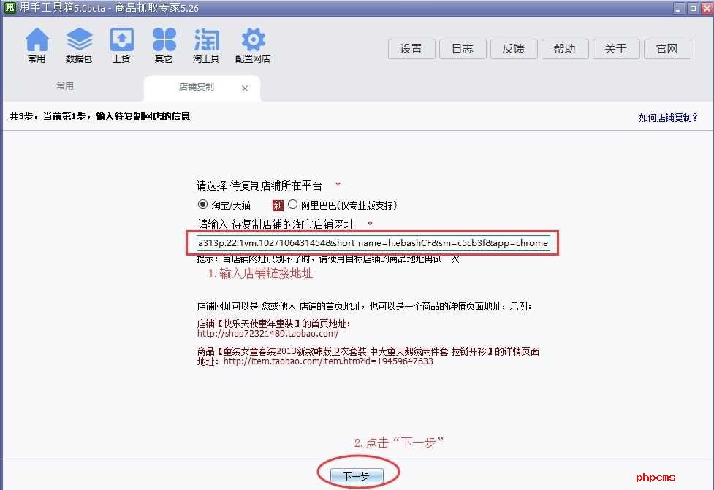Minimize the 甩手工具箱 window
This screenshot has width=714, height=490.
pyautogui.click(x=679, y=8)
